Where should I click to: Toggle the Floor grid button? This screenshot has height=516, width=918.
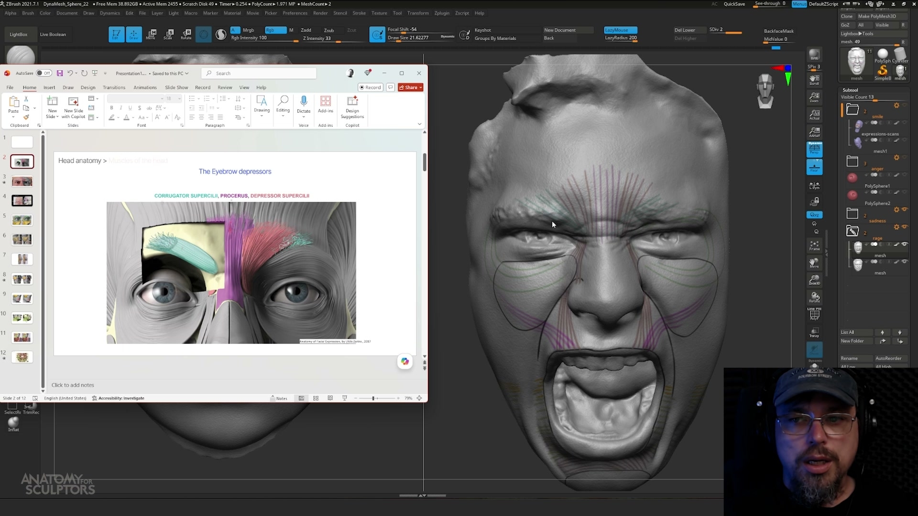click(815, 167)
